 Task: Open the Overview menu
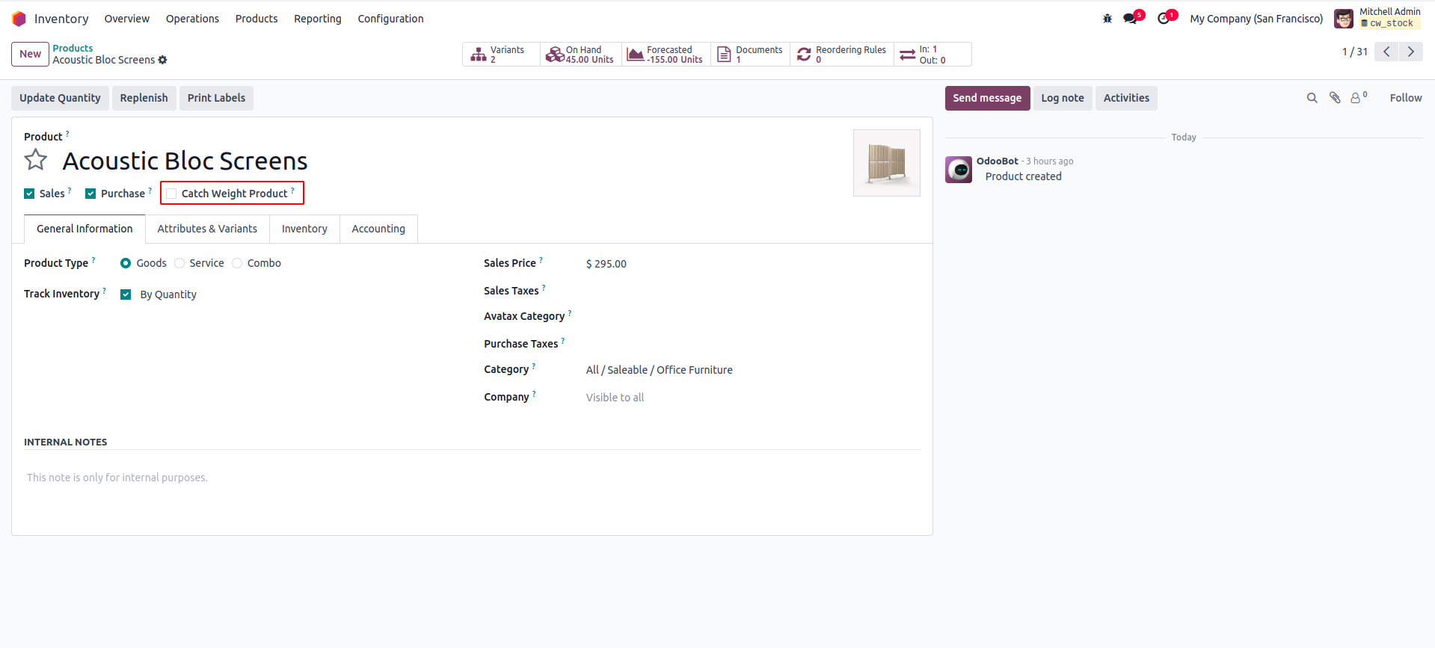[127, 19]
